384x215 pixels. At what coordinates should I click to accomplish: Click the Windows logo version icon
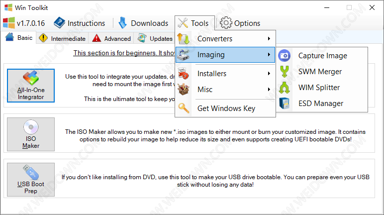click(x=9, y=23)
